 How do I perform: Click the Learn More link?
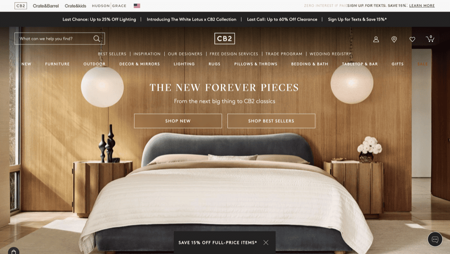tap(422, 5)
